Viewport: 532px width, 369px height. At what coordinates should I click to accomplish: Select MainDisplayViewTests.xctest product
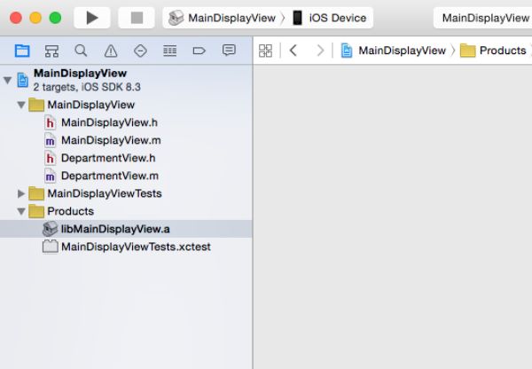click(126, 247)
